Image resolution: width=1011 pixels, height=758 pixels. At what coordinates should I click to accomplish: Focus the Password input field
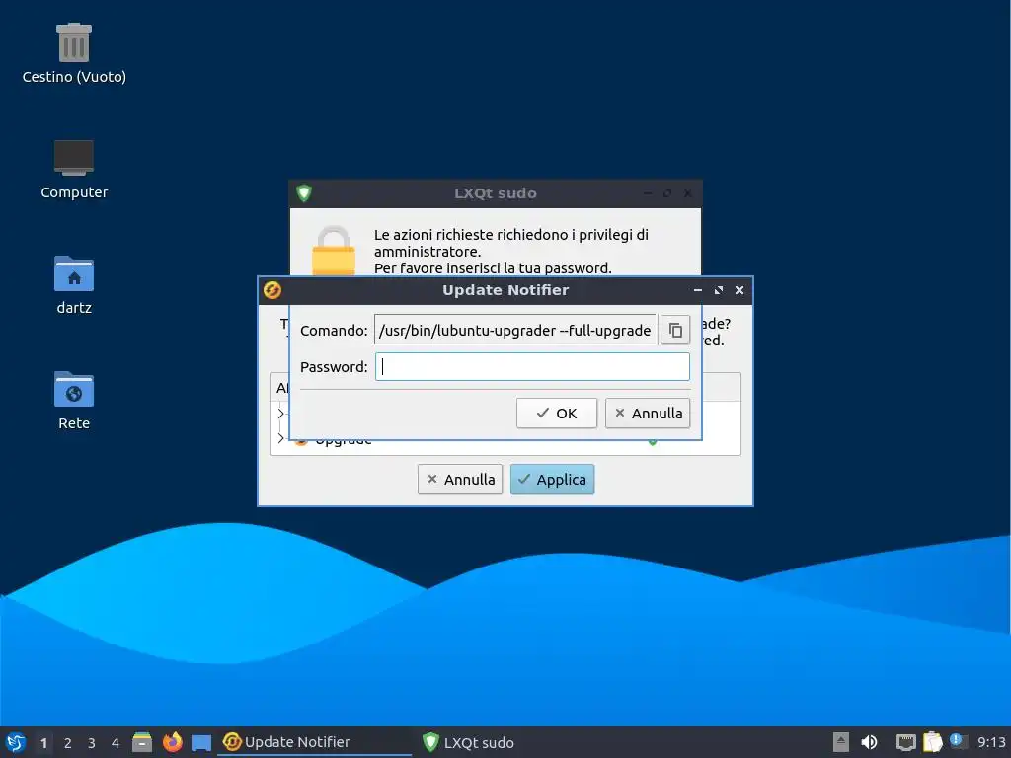(x=532, y=367)
